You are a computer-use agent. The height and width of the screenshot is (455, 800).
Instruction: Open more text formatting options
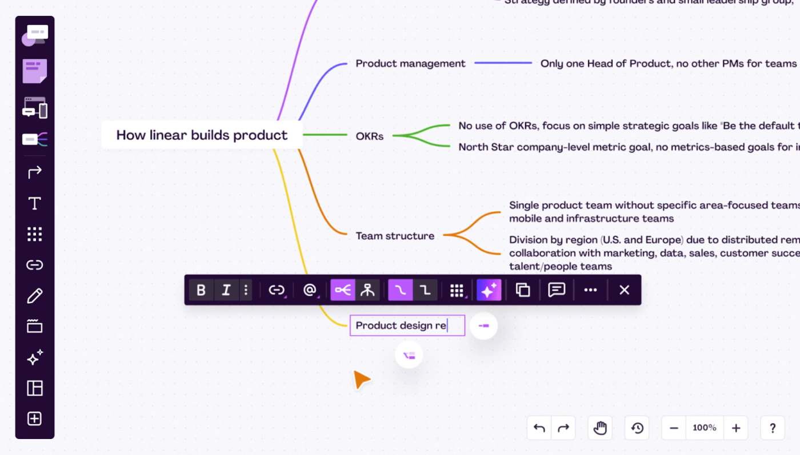[246, 290]
